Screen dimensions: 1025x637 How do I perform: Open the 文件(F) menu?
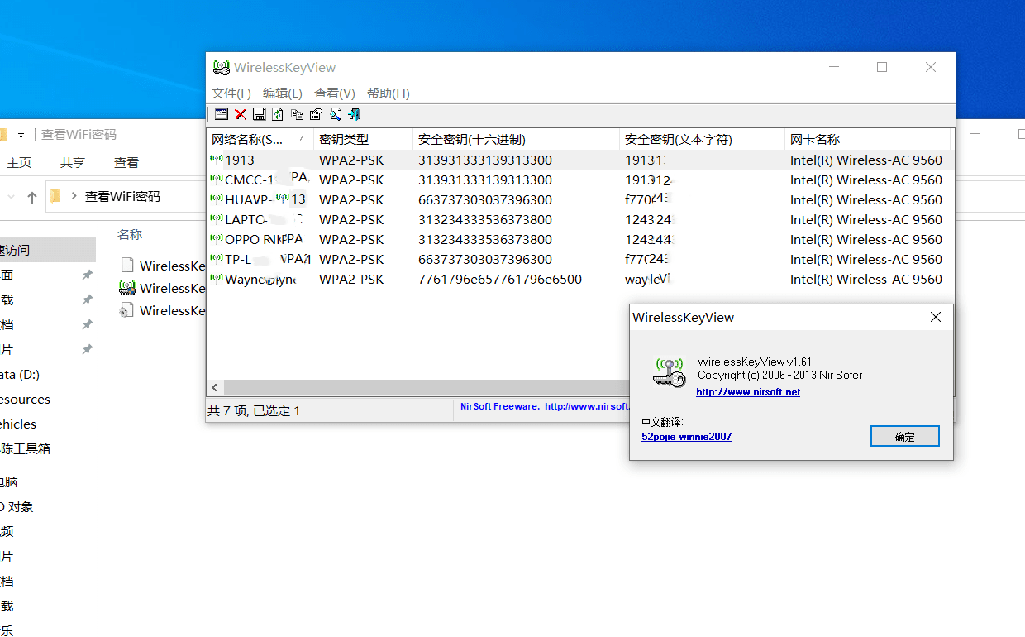[x=231, y=93]
